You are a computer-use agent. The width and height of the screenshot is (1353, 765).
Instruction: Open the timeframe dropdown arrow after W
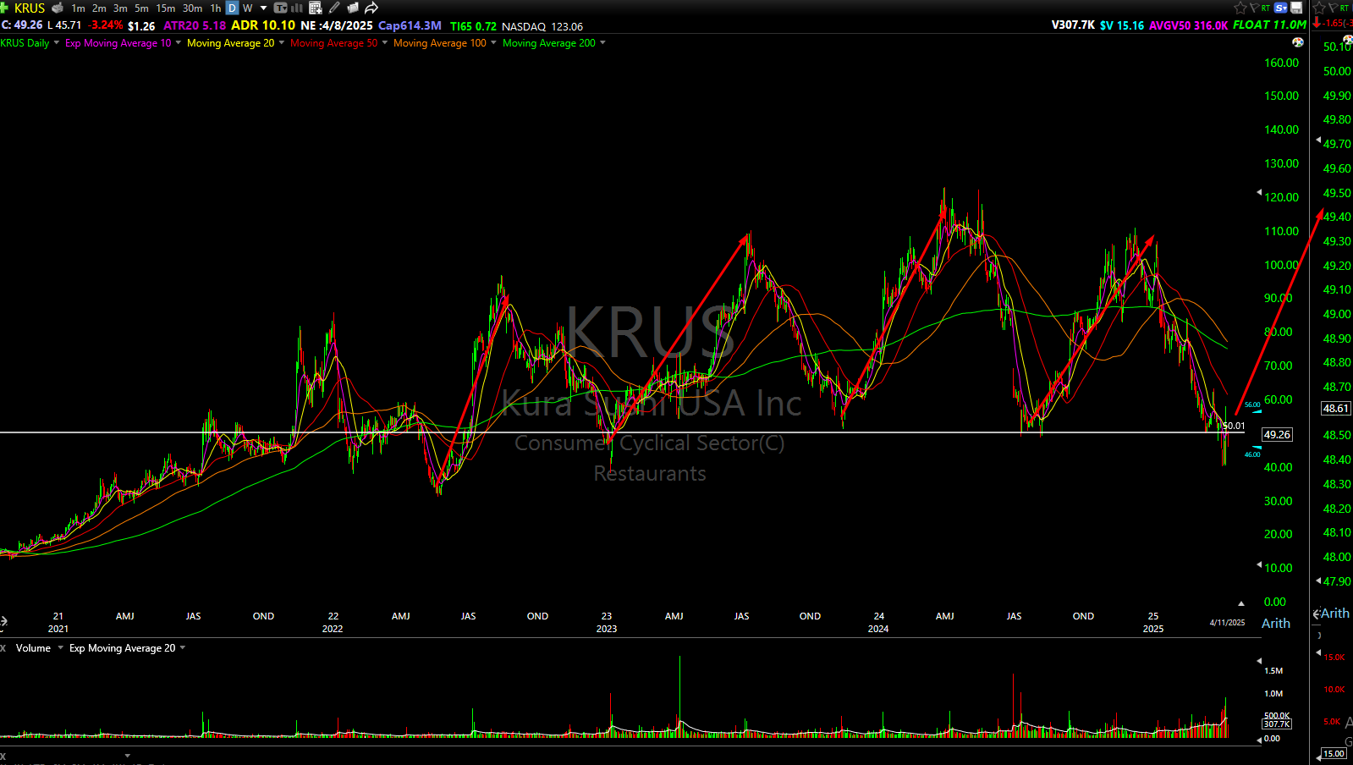tap(264, 8)
